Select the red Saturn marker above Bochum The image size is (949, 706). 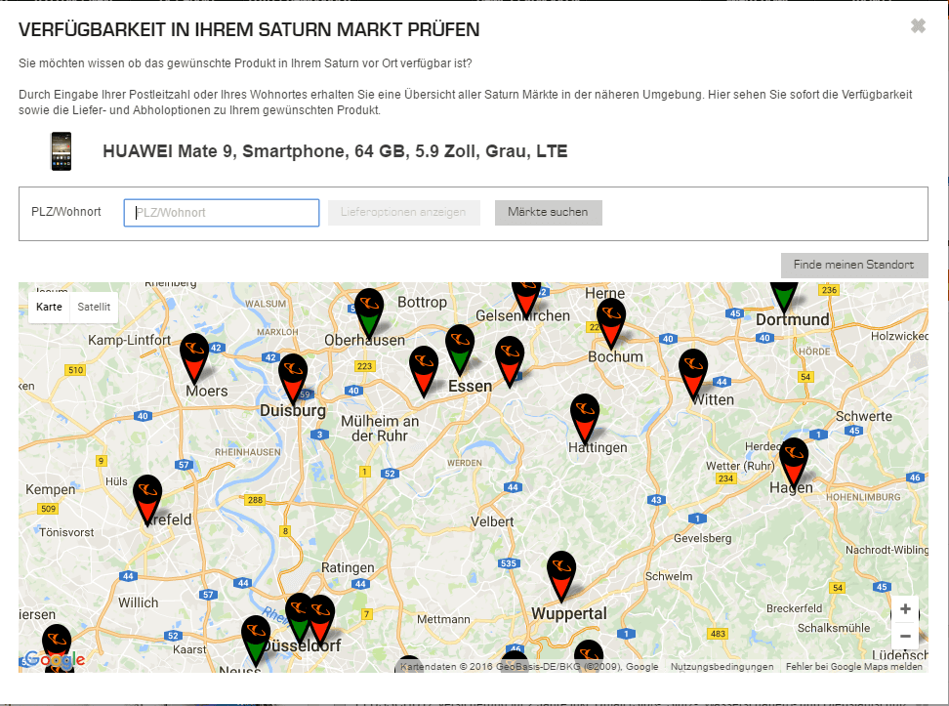pos(611,324)
